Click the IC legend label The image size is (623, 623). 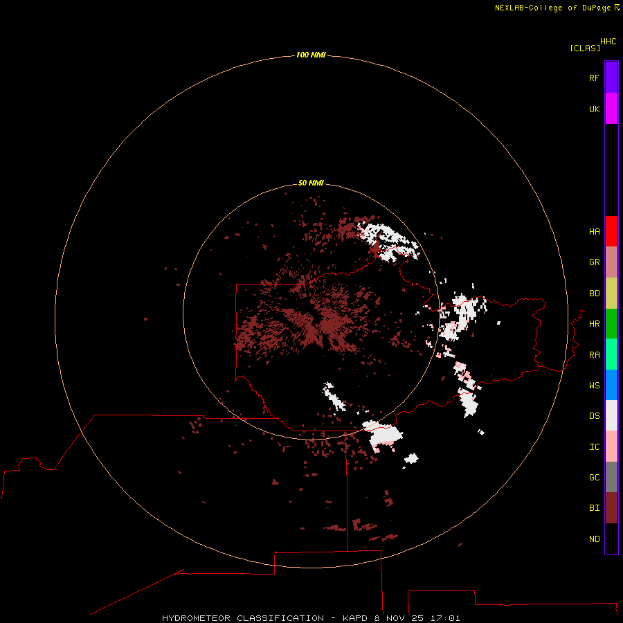[x=595, y=447]
